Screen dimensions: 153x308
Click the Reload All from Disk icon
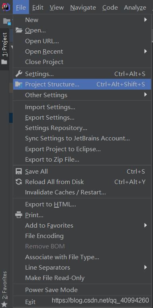click(19, 182)
